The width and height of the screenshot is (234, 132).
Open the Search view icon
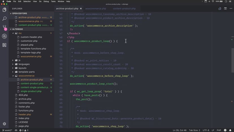point(4,19)
